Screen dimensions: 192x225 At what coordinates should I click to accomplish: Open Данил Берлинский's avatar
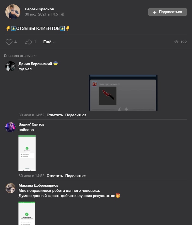point(10,66)
